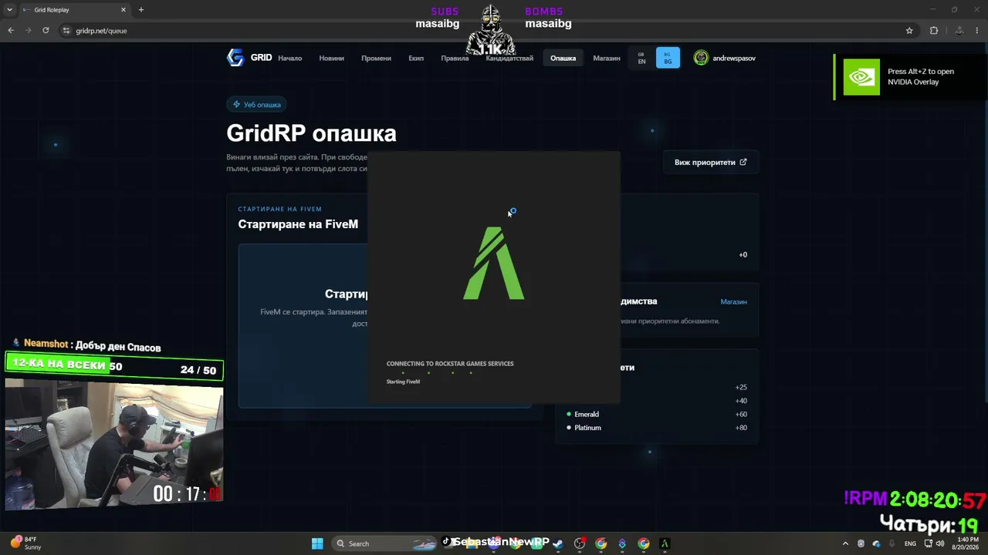Close the Grid Roleplay tab

pyautogui.click(x=123, y=10)
